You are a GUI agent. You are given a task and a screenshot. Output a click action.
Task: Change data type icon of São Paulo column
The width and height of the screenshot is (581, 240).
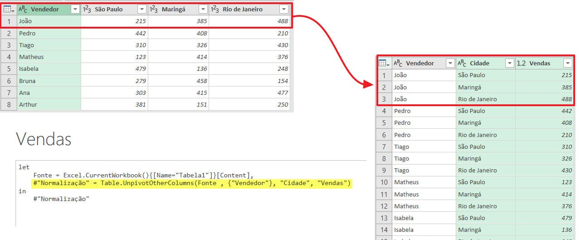(87, 9)
